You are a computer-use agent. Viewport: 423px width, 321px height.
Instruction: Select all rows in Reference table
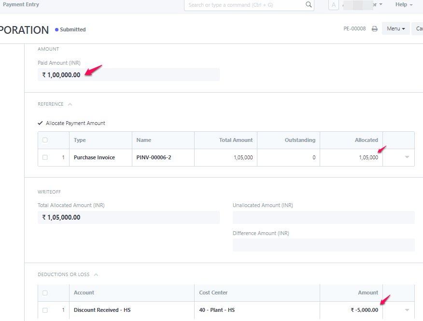pos(45,140)
